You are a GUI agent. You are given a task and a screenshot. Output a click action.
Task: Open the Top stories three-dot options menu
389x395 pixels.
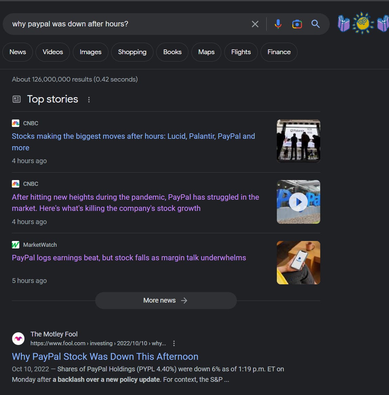pyautogui.click(x=89, y=100)
